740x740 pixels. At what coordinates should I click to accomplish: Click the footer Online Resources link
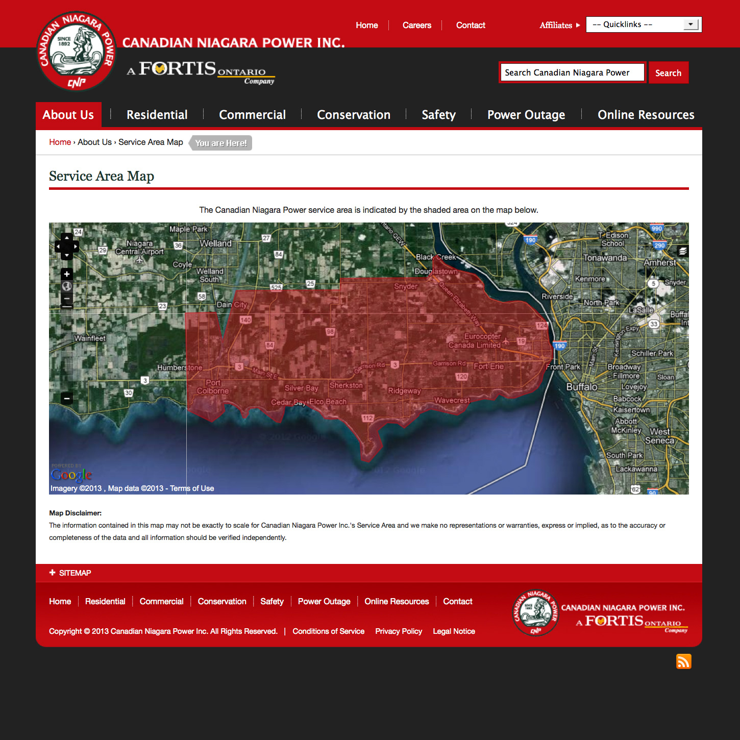397,601
